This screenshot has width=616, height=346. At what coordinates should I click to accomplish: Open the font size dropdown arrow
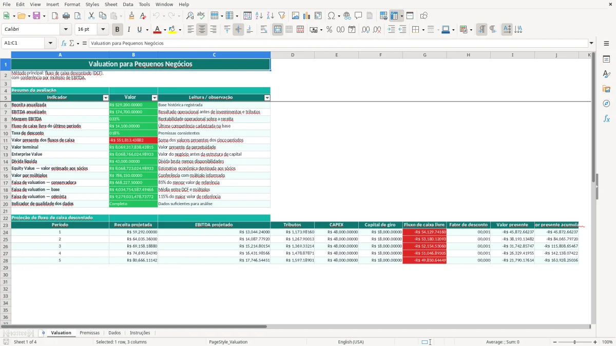[x=103, y=30]
